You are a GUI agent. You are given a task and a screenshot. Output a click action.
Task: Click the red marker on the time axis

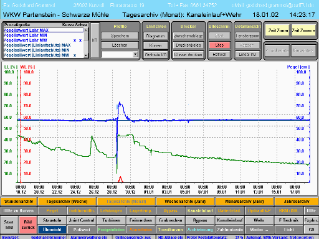[120, 179]
